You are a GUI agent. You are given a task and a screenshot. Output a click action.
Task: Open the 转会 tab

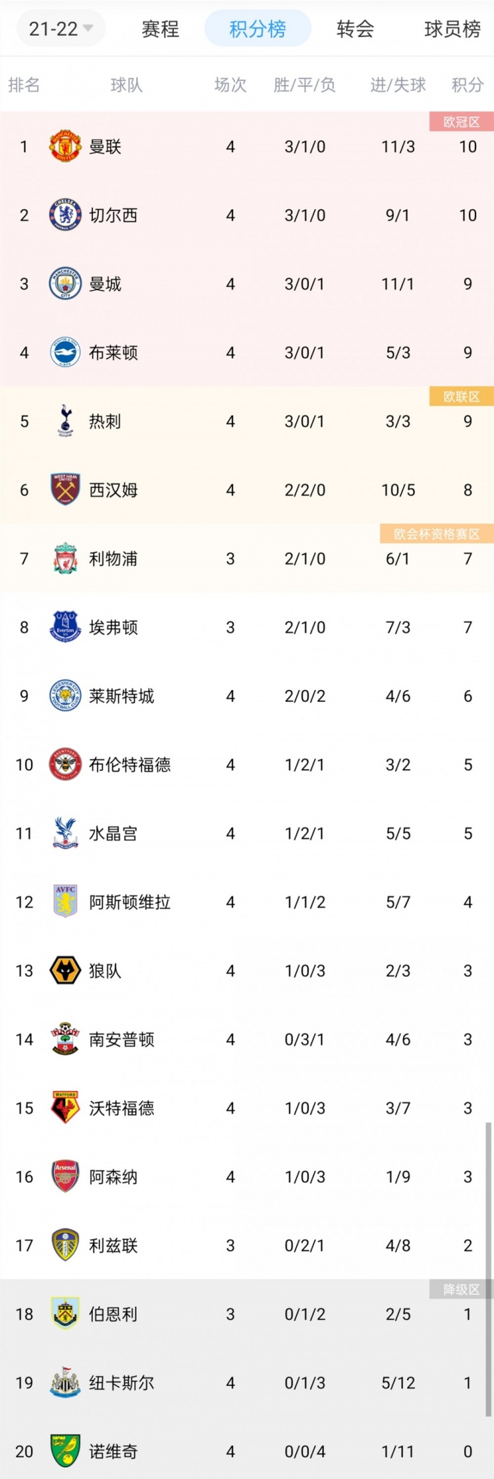pos(355,29)
